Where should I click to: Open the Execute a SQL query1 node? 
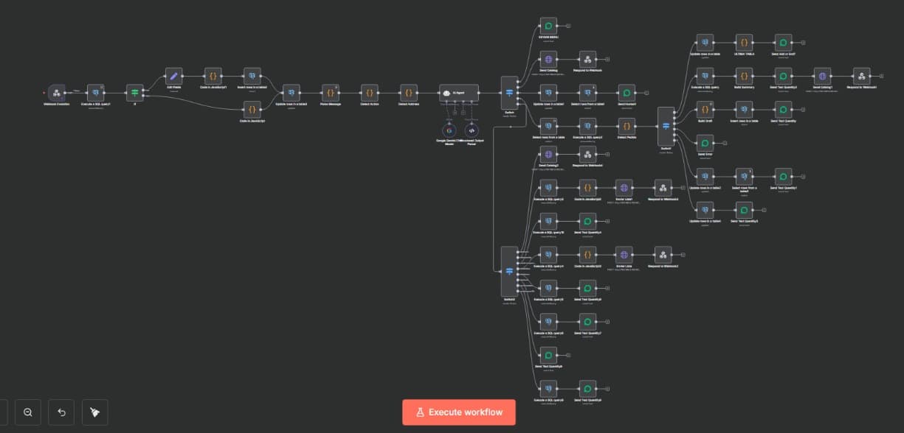click(96, 93)
